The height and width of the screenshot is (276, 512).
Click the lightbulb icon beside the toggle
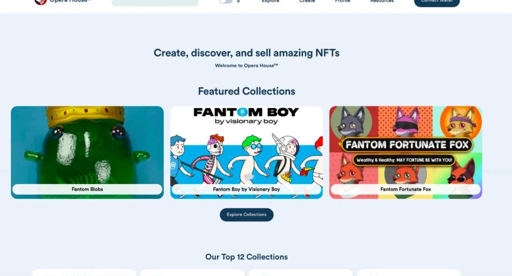(x=238, y=1)
